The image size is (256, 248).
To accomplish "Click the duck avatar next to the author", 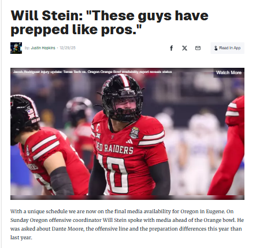I will (16, 48).
